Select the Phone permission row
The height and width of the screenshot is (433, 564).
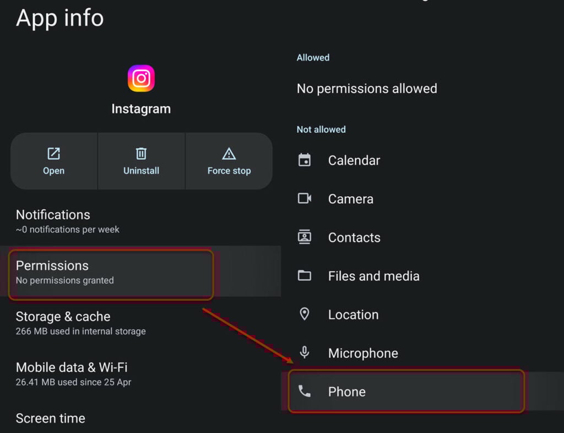tap(422, 391)
